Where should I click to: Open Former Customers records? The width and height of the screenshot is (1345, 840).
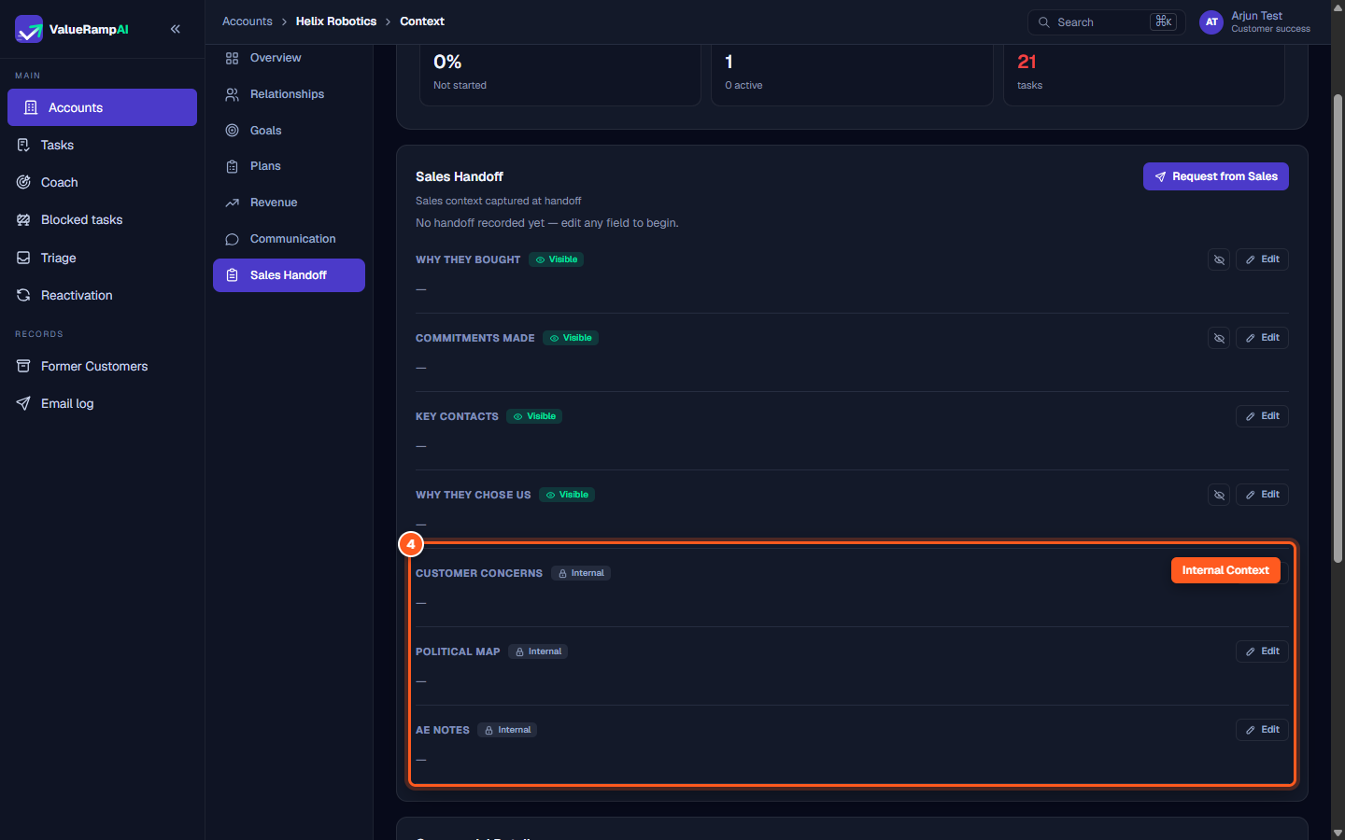102,366
